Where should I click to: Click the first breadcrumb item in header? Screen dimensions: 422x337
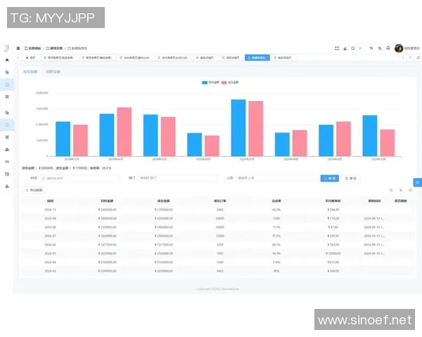pyautogui.click(x=32, y=48)
